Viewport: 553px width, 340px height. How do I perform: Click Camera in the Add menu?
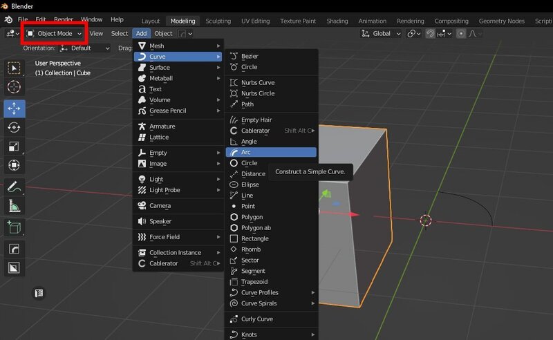(x=160, y=205)
